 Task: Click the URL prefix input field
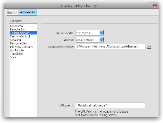110,106
